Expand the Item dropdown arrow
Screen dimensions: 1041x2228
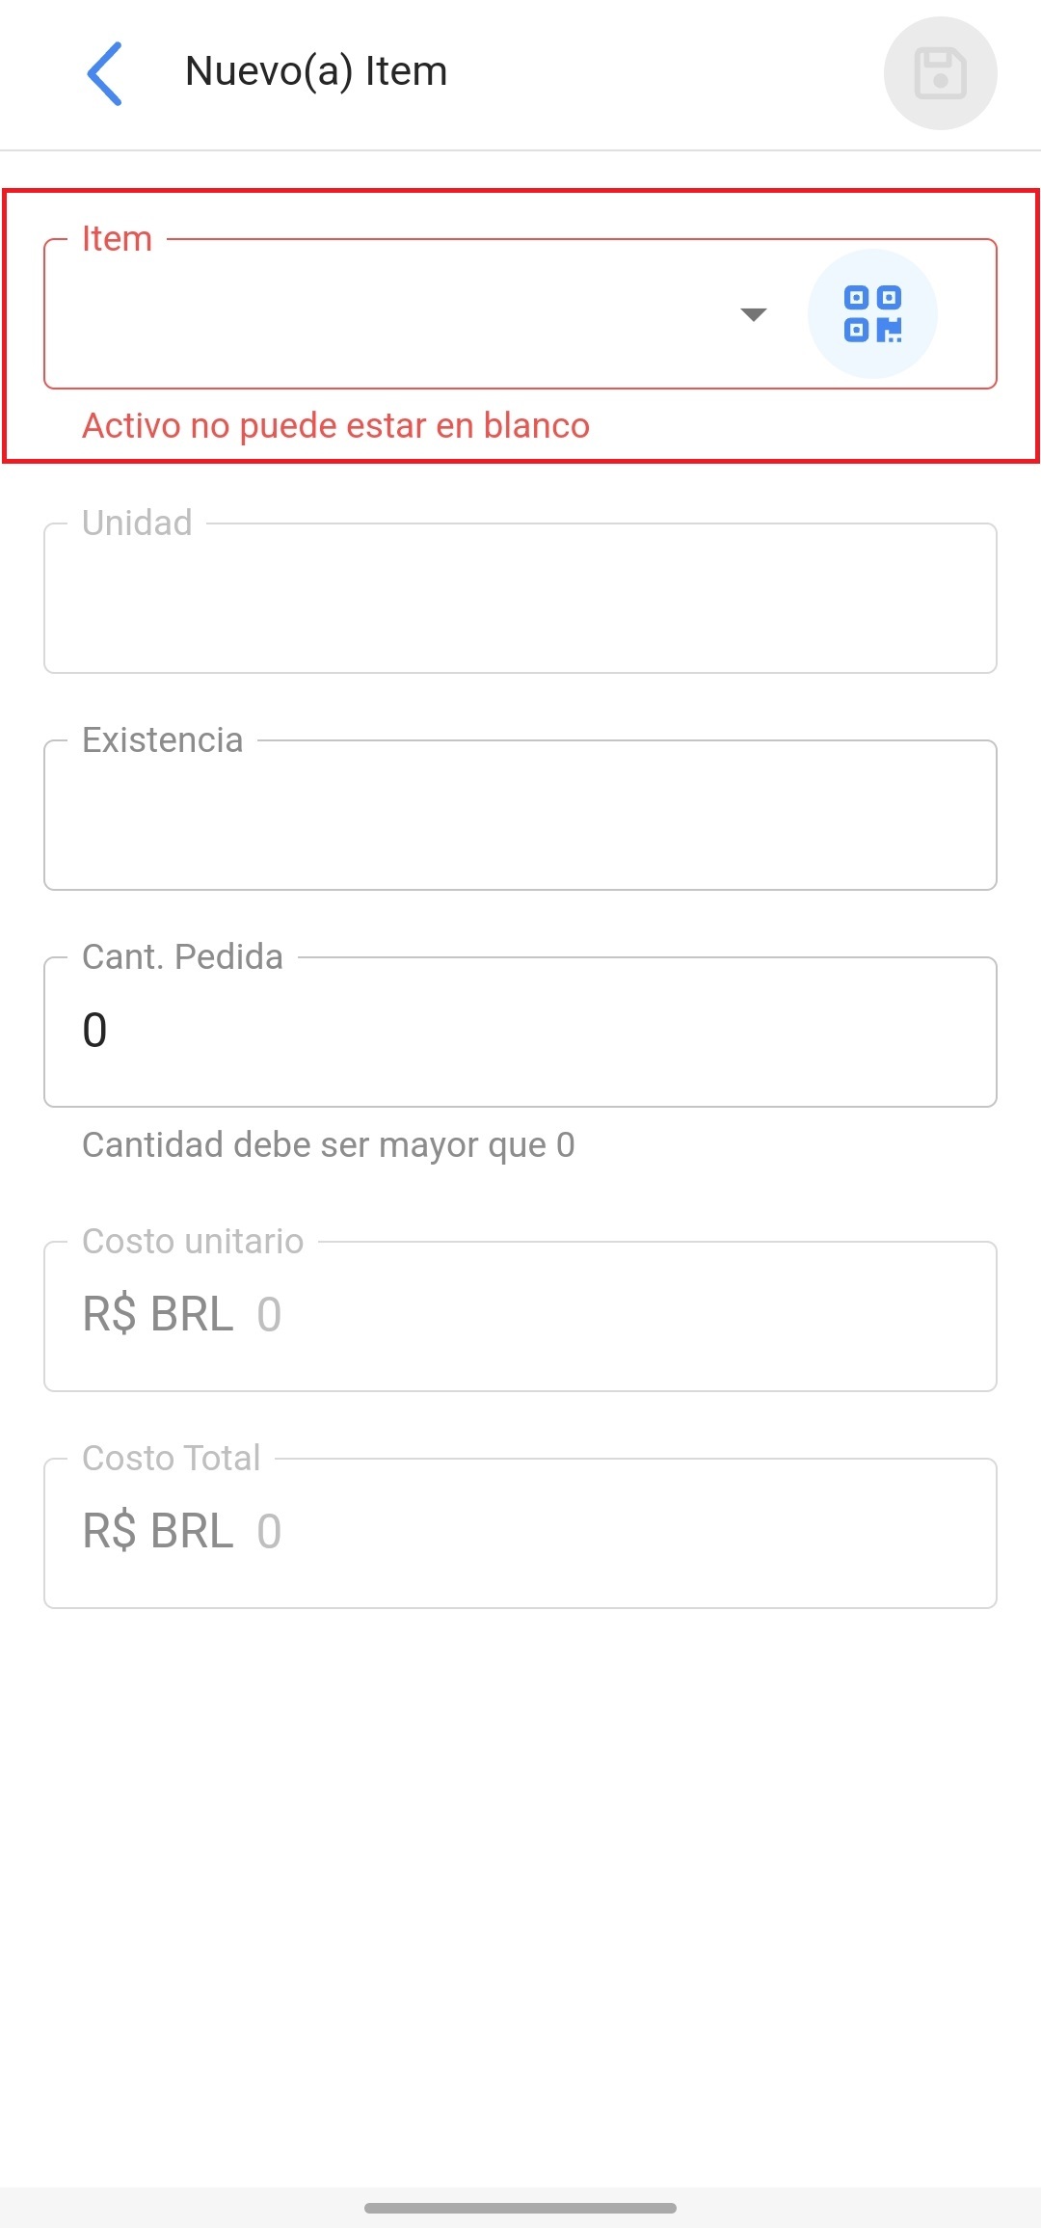click(x=753, y=314)
